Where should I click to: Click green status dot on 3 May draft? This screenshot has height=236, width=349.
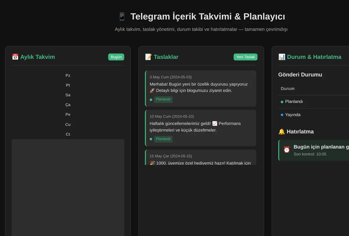151,100
